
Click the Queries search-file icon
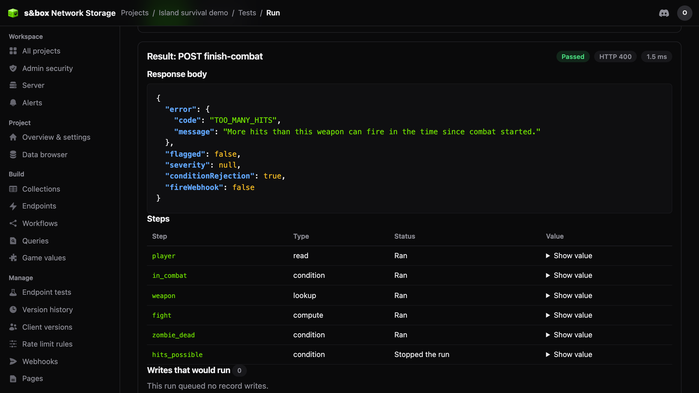point(13,241)
